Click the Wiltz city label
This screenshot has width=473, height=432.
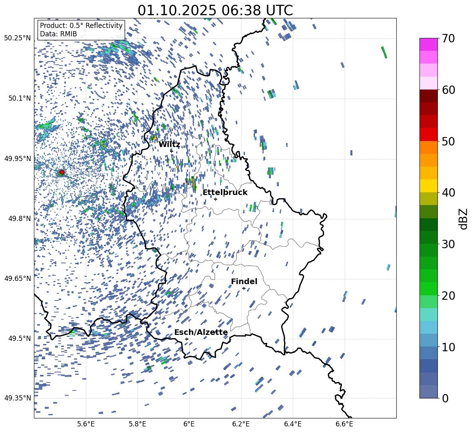click(x=169, y=145)
